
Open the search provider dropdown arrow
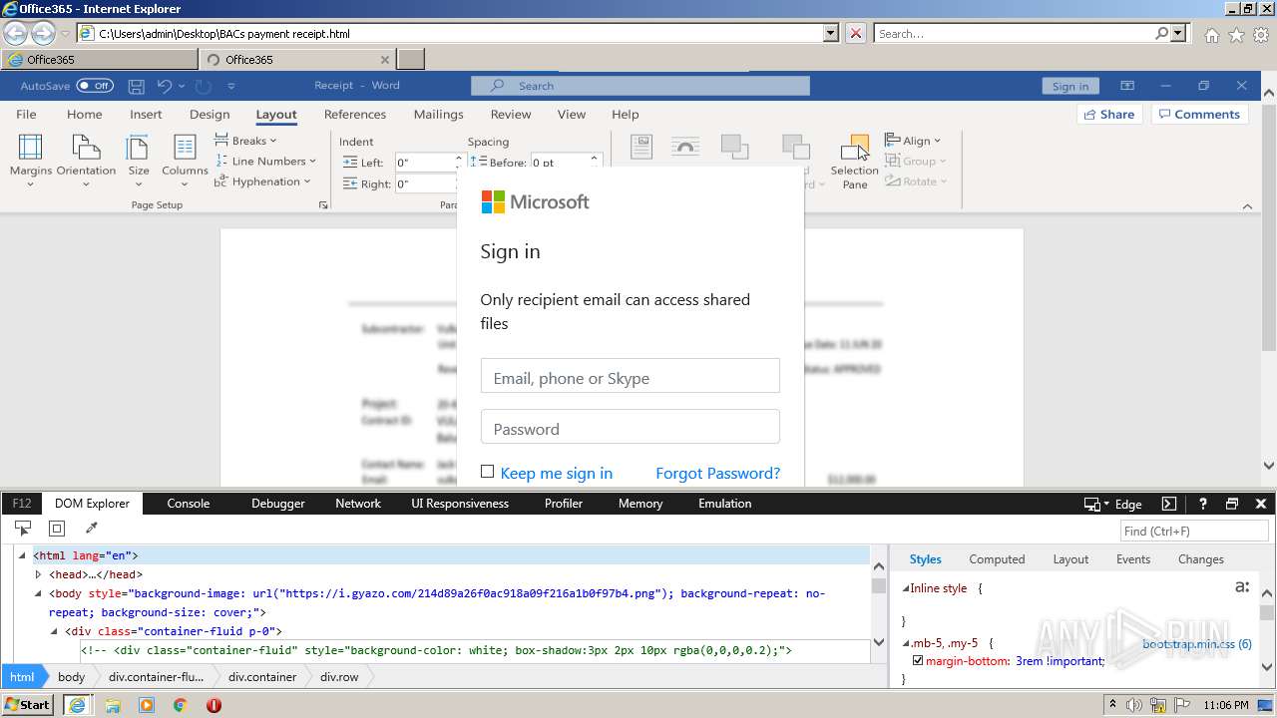pyautogui.click(x=1179, y=33)
